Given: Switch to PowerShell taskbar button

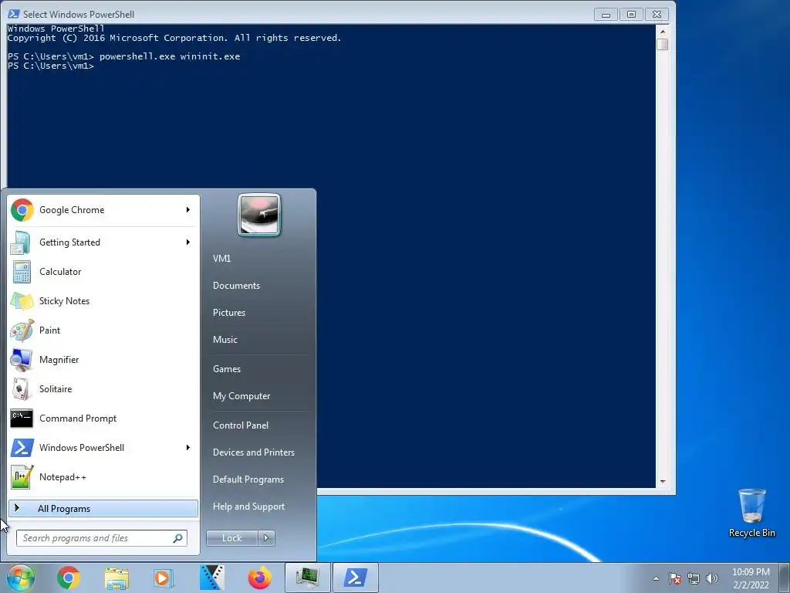Looking at the screenshot, I should [x=355, y=578].
